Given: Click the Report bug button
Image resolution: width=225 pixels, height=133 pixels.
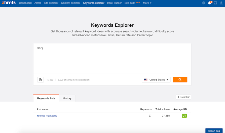Looking at the screenshot, I should pos(214,131).
